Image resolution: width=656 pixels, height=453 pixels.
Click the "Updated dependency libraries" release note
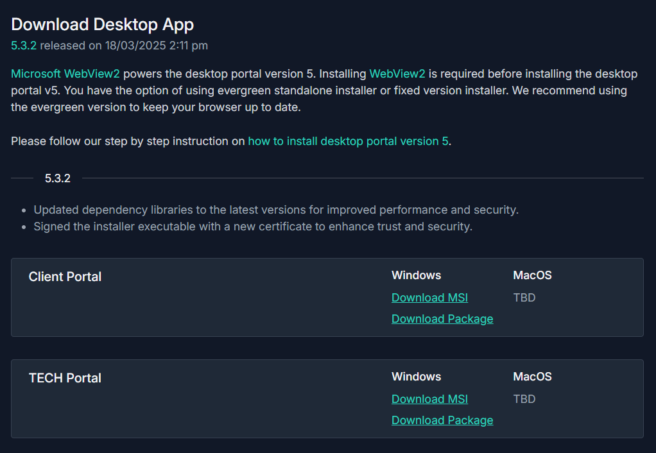276,210
